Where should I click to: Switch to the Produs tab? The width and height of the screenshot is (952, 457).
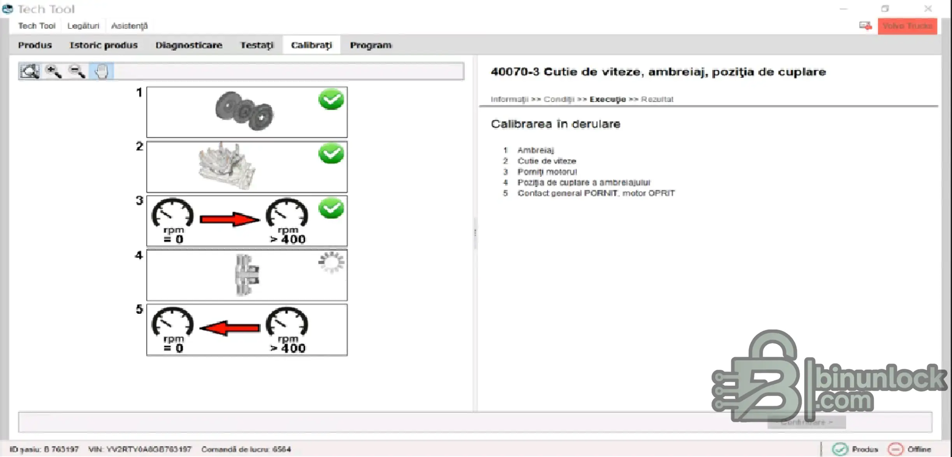[35, 45]
